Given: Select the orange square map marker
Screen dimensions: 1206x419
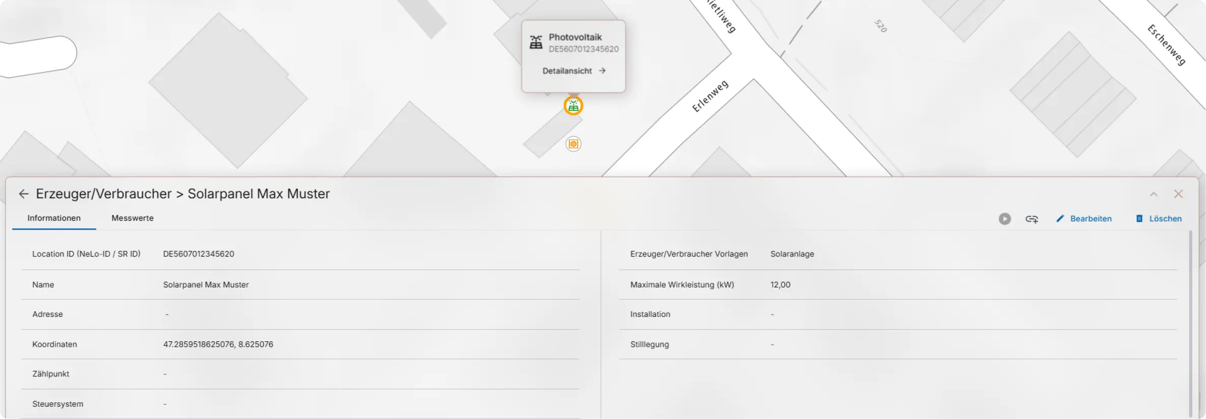Looking at the screenshot, I should pos(573,144).
